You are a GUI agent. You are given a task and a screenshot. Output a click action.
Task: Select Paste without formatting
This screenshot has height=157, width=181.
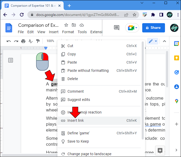tap(99, 71)
